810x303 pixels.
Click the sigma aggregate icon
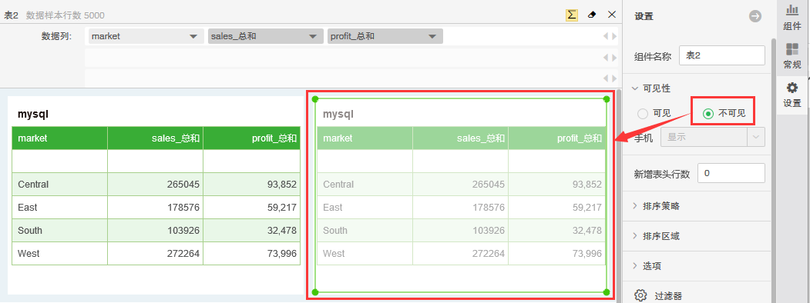572,15
